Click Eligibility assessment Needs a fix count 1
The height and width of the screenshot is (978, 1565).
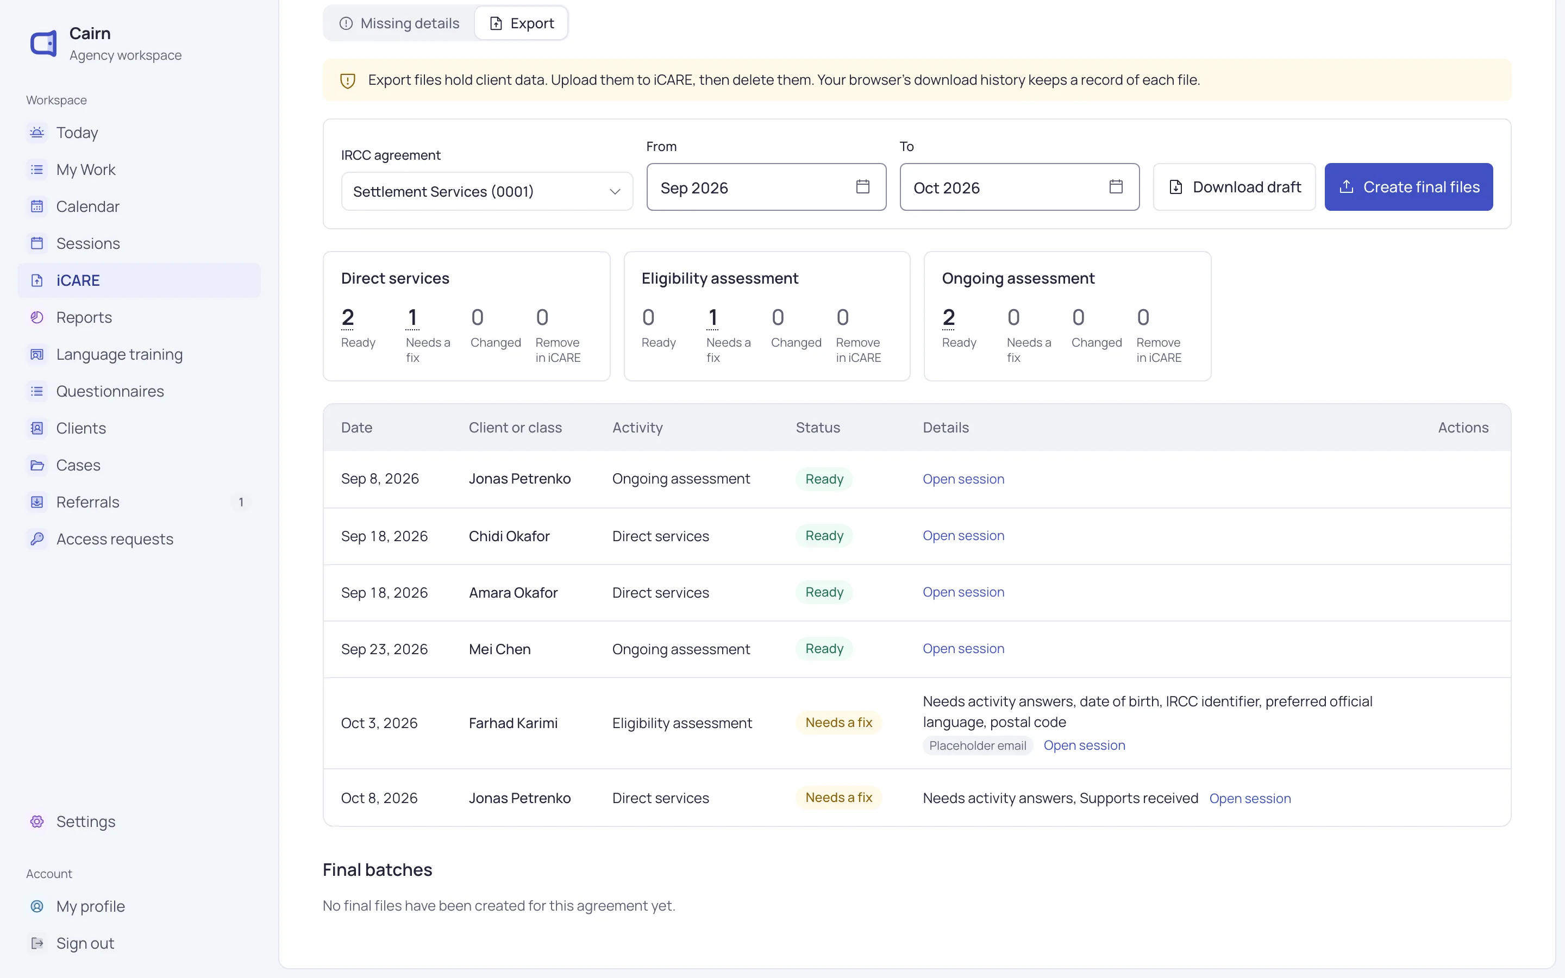pos(712,318)
